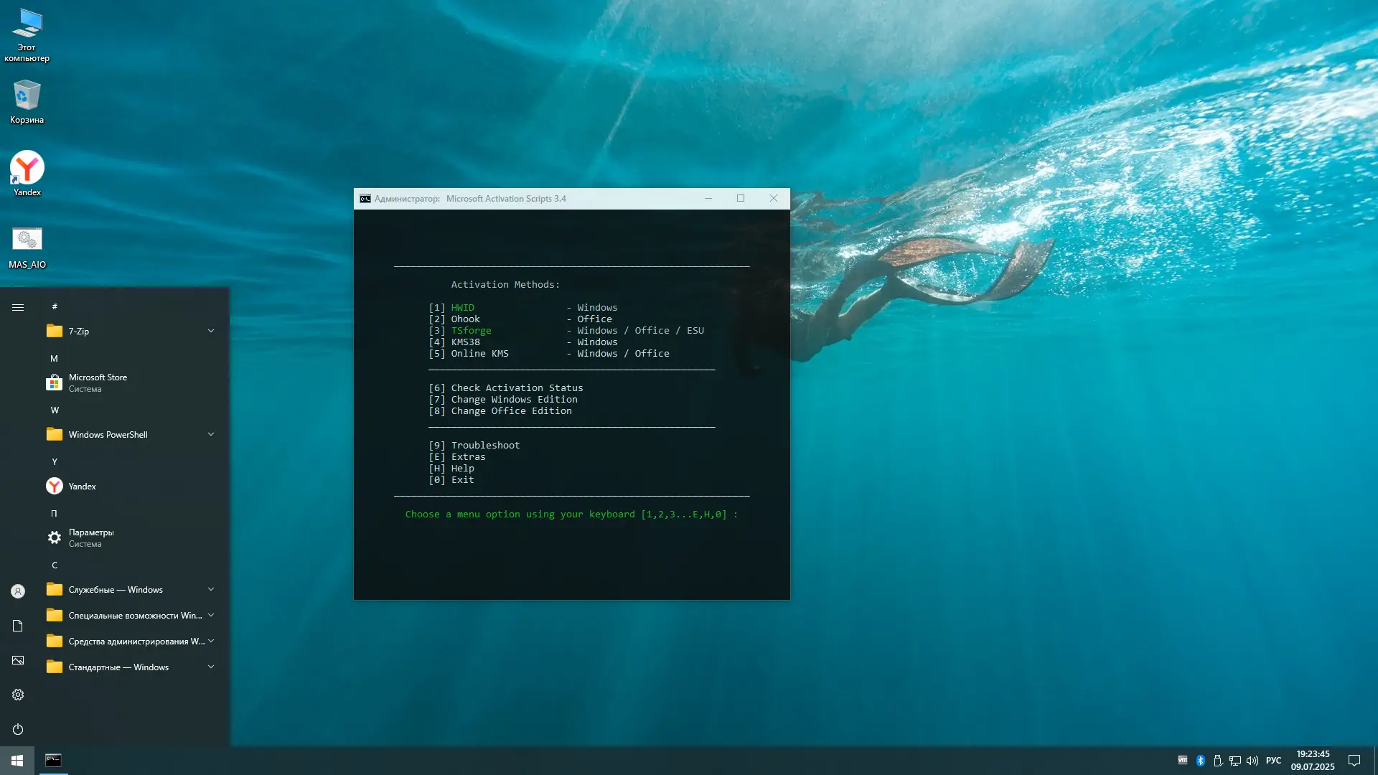This screenshot has width=1378, height=775.
Task: Click the user account icon in Start sidebar
Action: click(x=18, y=591)
